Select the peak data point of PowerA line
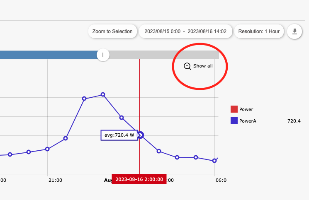This screenshot has height=200, width=309. click(x=103, y=94)
